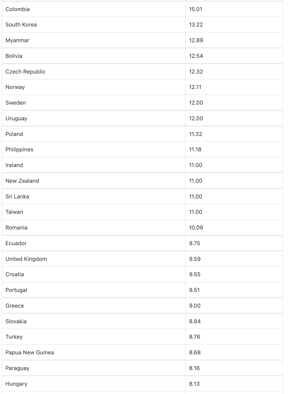
Task: Click the Uruguay row label
Action: tap(16, 118)
